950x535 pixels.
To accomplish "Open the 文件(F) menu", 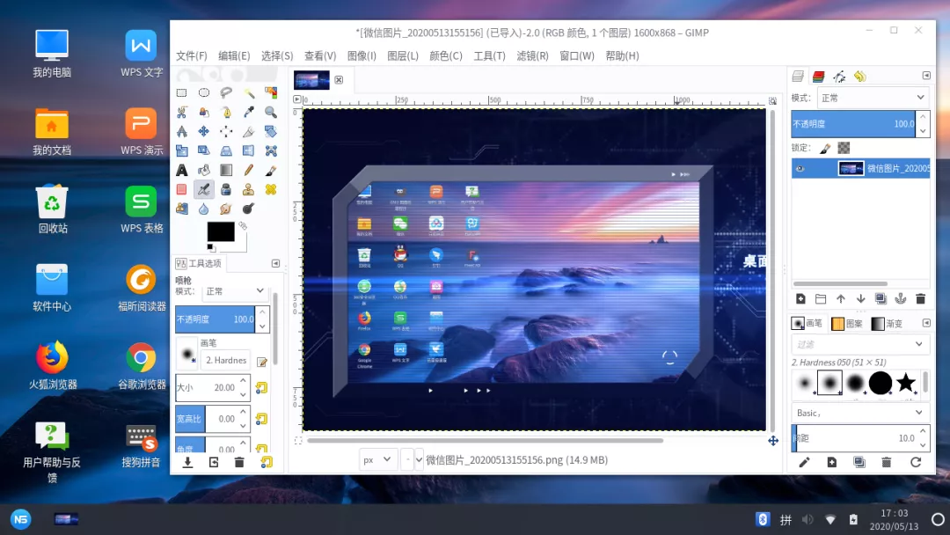I will click(192, 55).
